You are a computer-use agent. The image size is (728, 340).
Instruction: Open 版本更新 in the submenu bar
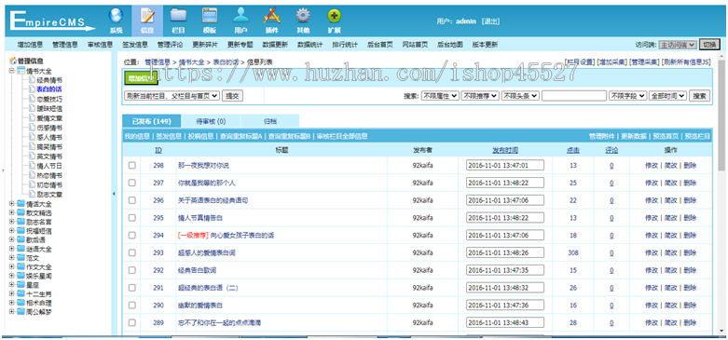486,45
